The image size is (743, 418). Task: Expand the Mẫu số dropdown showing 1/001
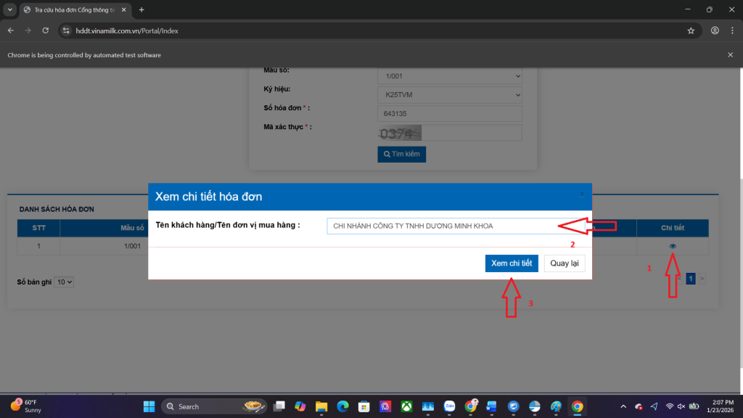click(x=449, y=76)
